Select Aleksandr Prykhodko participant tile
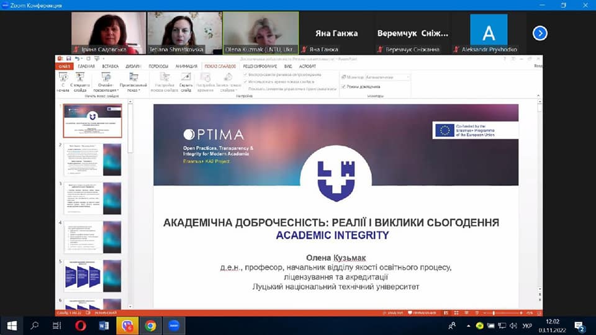Viewport: 596px width, 335px height. [x=489, y=33]
